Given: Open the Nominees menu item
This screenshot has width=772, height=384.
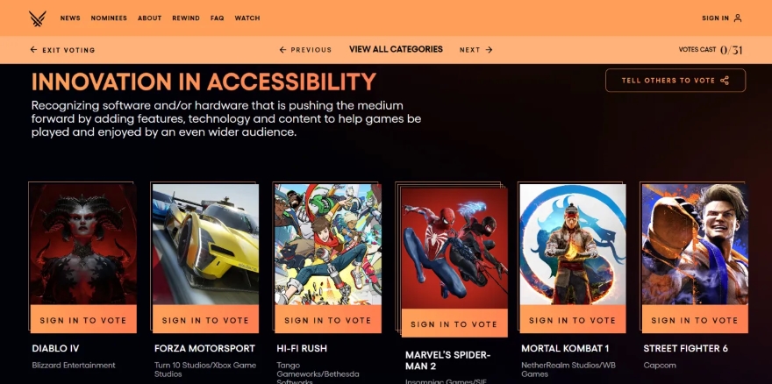Looking at the screenshot, I should pos(109,18).
